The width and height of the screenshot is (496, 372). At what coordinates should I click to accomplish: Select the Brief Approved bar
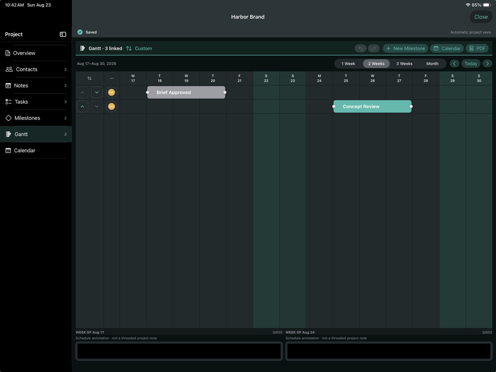pyautogui.click(x=186, y=92)
